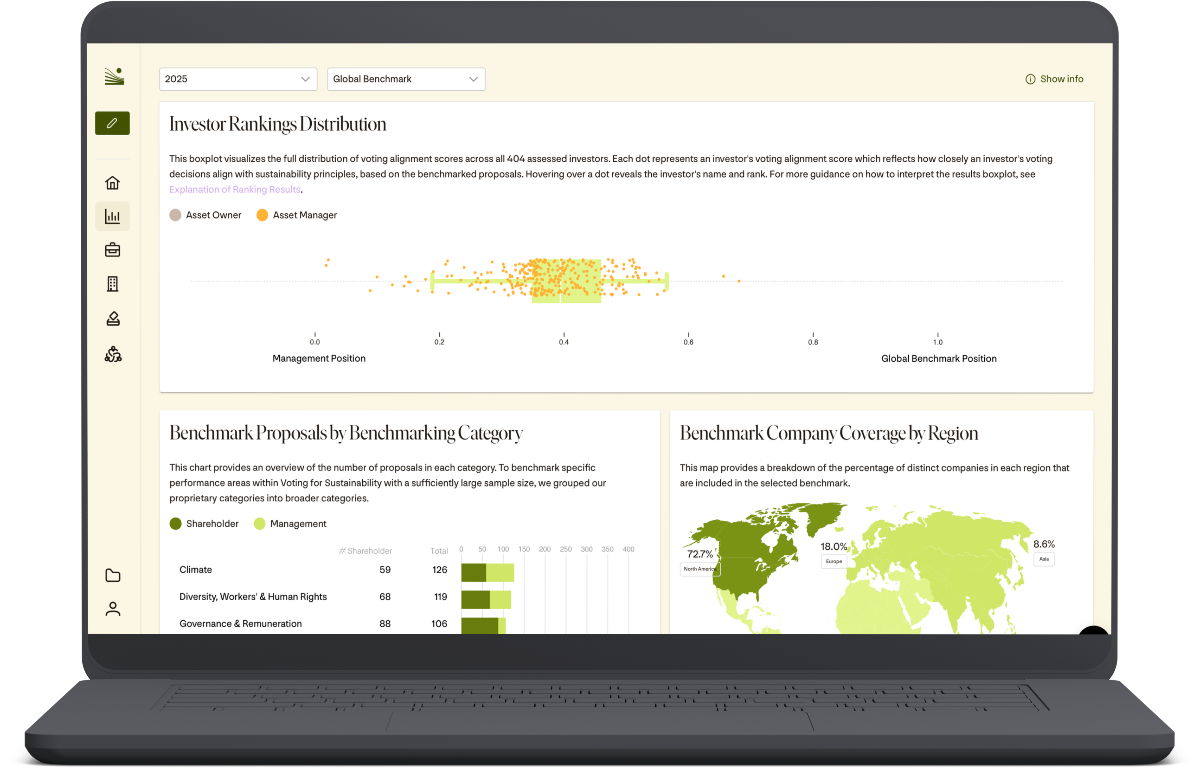Click the green pencil edit icon
The height and width of the screenshot is (769, 1200).
(x=112, y=123)
